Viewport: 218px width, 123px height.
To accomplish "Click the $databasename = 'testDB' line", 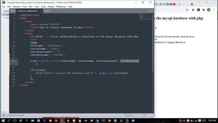I will point(48,55).
